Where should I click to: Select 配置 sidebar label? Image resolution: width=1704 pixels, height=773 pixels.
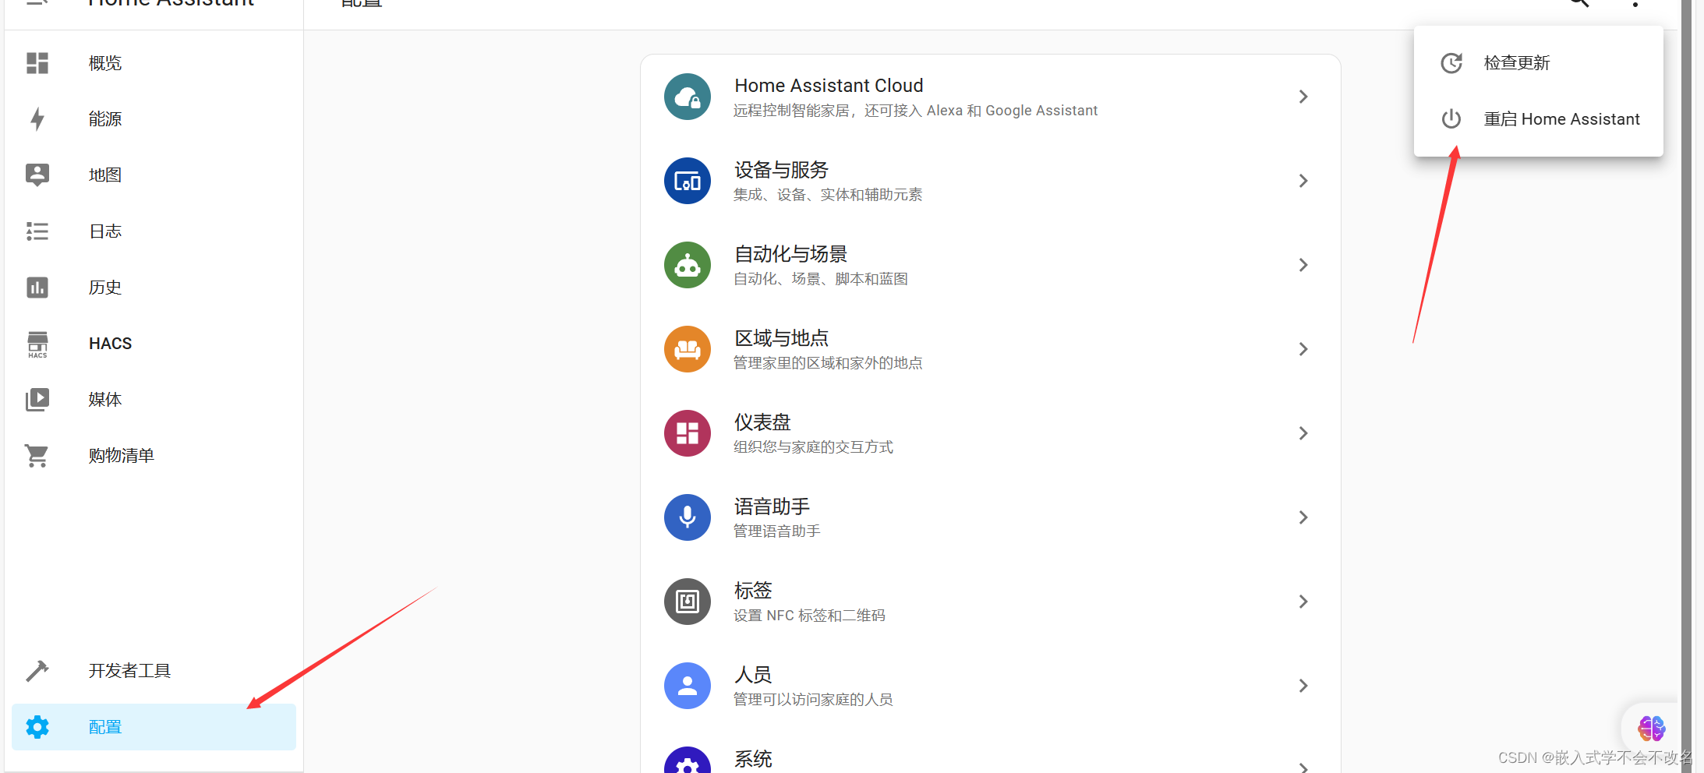click(x=105, y=727)
